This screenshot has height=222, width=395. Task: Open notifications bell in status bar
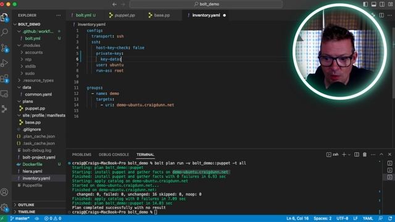[390, 218]
